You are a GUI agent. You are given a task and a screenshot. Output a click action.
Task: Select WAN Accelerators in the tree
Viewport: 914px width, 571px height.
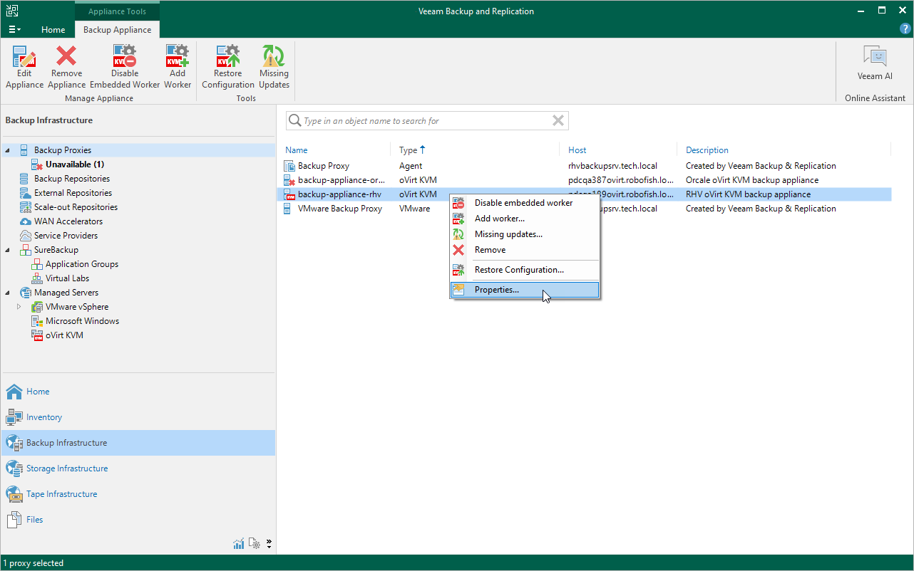point(68,221)
